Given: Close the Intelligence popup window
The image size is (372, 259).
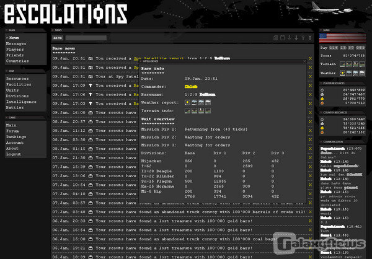Looking at the screenshot, I should coord(304,61).
